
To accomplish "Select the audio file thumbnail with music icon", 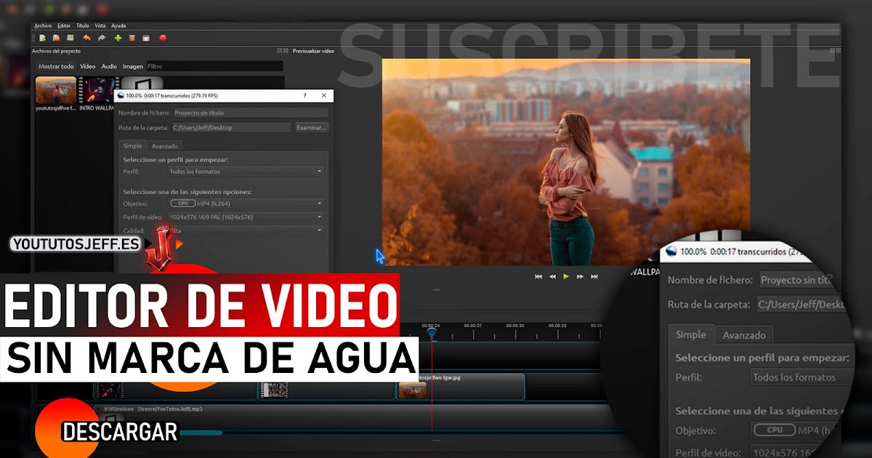I will tap(142, 84).
